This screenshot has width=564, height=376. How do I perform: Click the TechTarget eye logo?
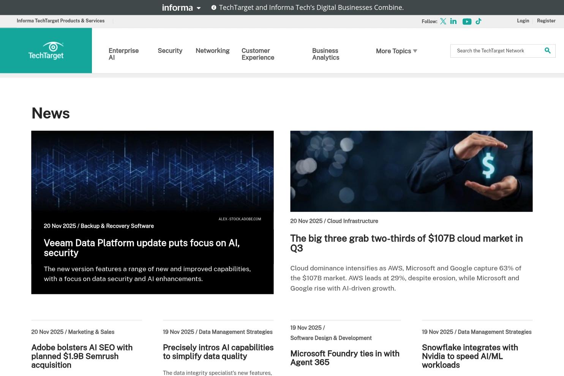[x=46, y=51]
